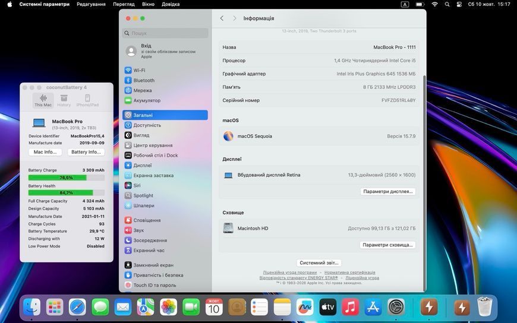
Task: Open Редагування menu in menu bar
Action: point(91,4)
